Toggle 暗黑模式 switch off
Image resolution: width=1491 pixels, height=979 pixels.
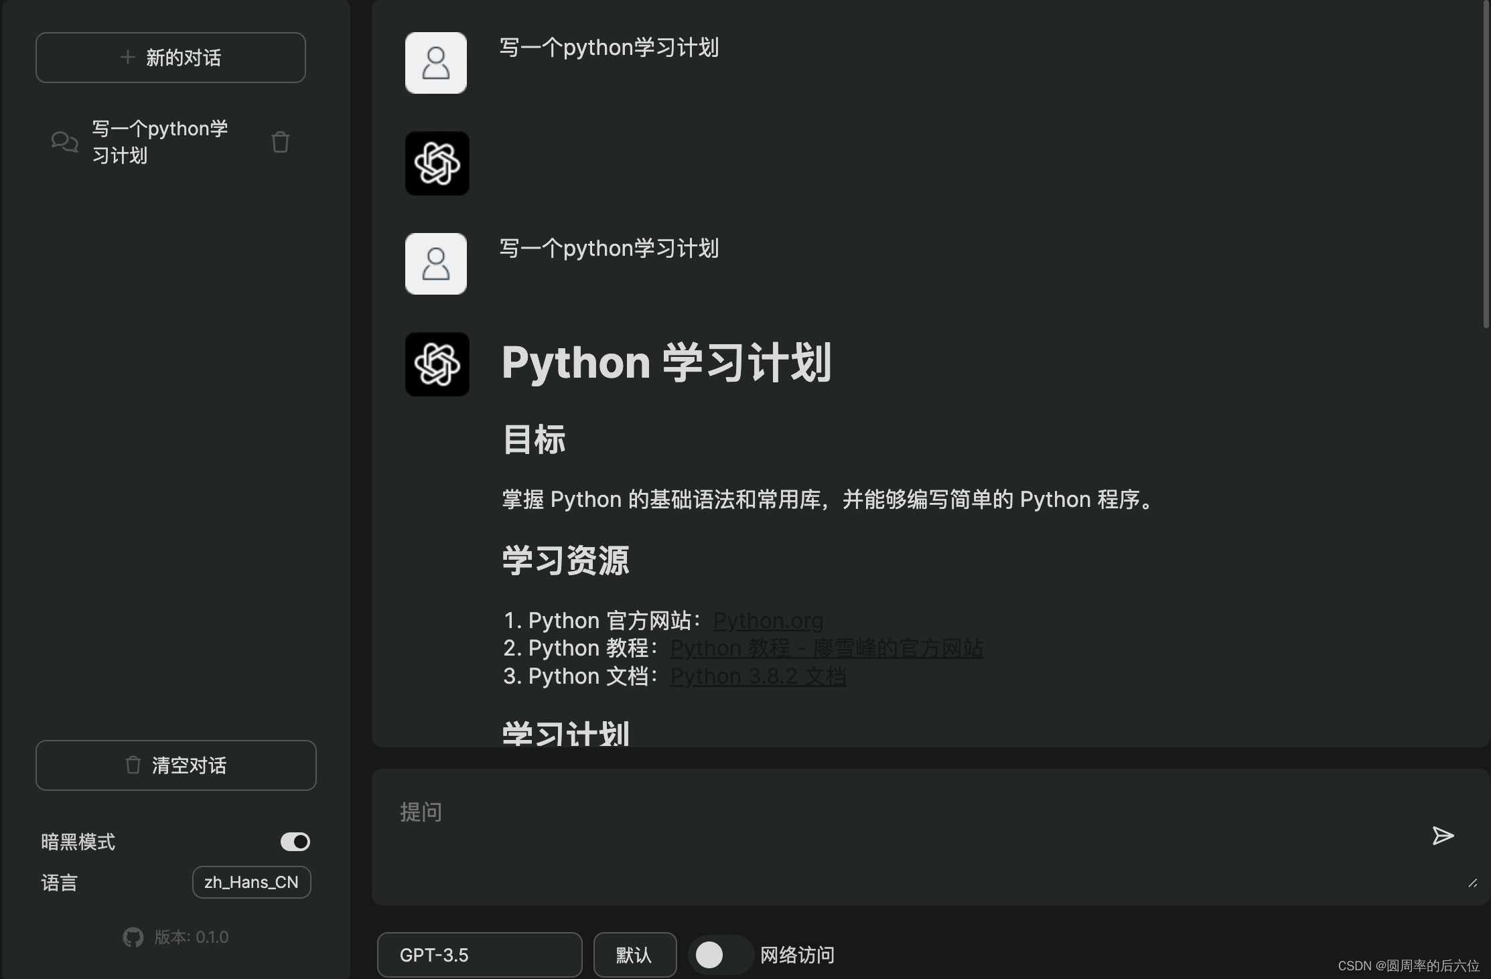point(295,842)
